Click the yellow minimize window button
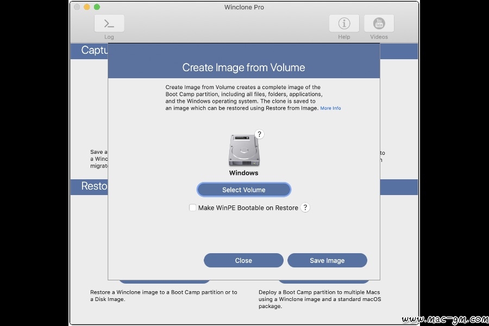Image resolution: width=489 pixels, height=326 pixels. pyautogui.click(x=87, y=7)
